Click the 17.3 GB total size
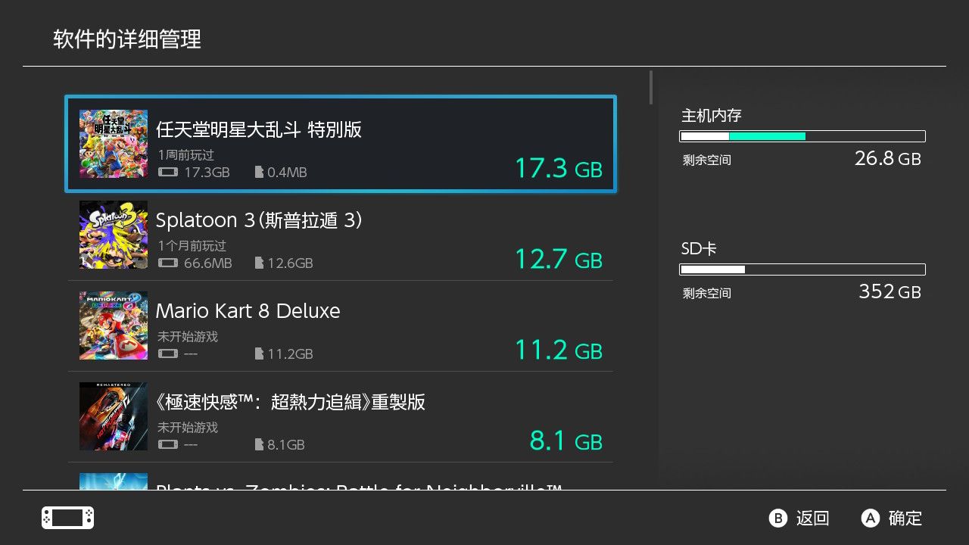This screenshot has width=969, height=545. 559,168
